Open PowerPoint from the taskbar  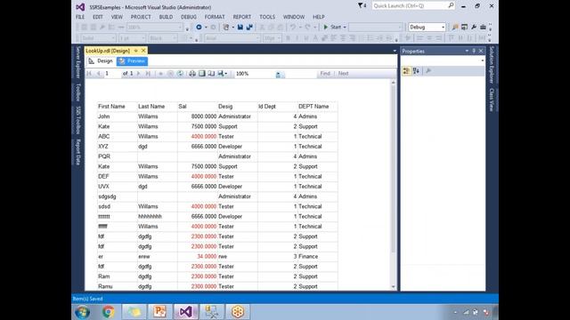pyautogui.click(x=160, y=312)
